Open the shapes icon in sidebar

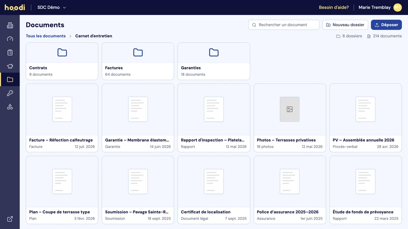tap(10, 107)
